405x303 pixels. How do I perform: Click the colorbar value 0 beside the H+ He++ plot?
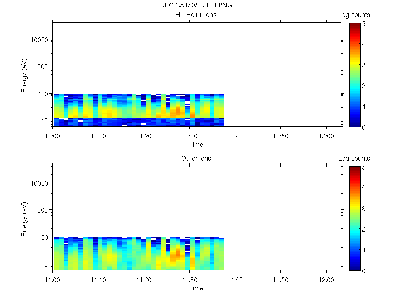[364, 127]
